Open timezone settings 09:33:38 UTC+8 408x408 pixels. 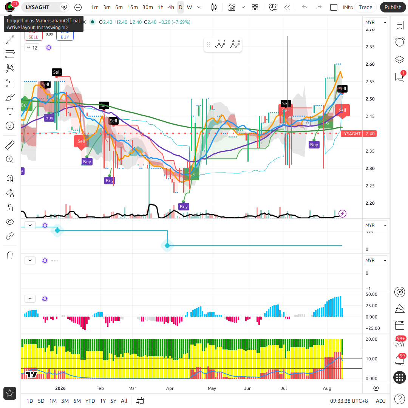[x=349, y=401]
